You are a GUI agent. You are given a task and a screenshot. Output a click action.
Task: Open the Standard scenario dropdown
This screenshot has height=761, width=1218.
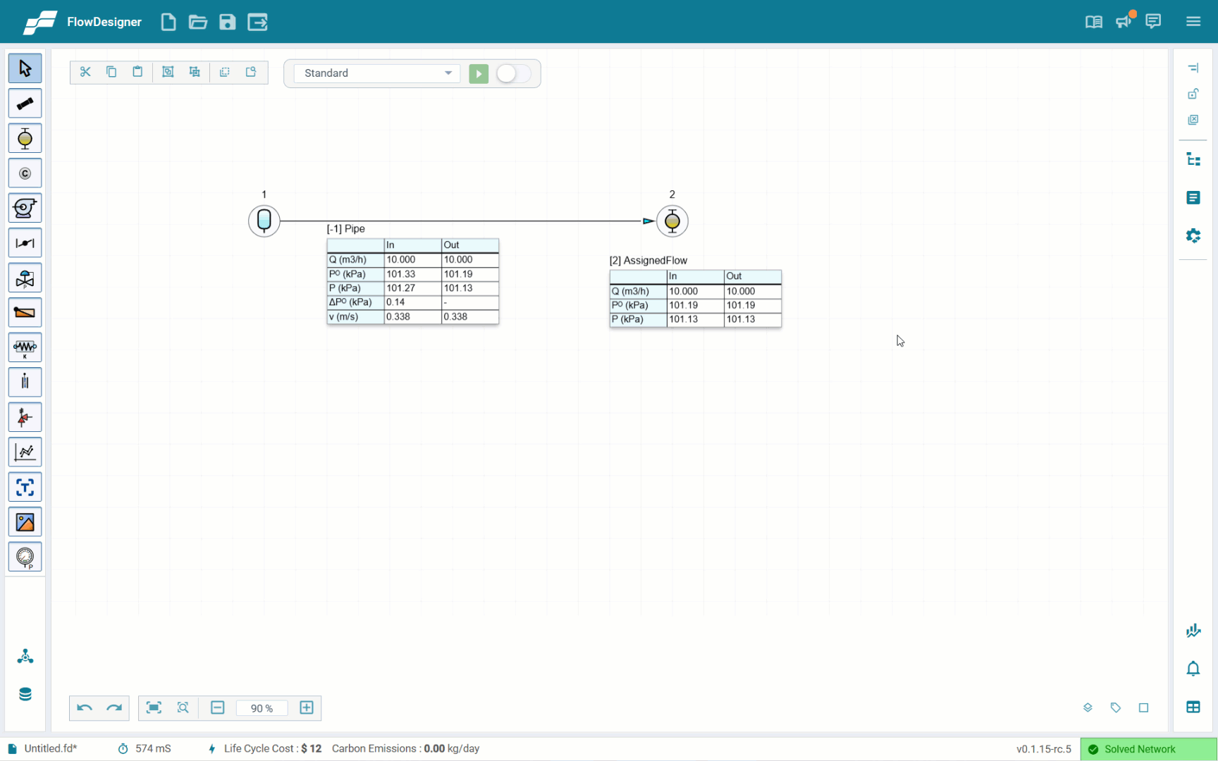tap(376, 73)
